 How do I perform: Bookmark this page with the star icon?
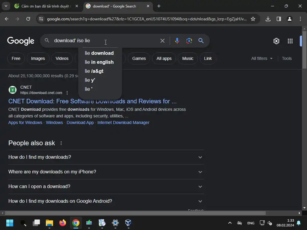(253, 19)
